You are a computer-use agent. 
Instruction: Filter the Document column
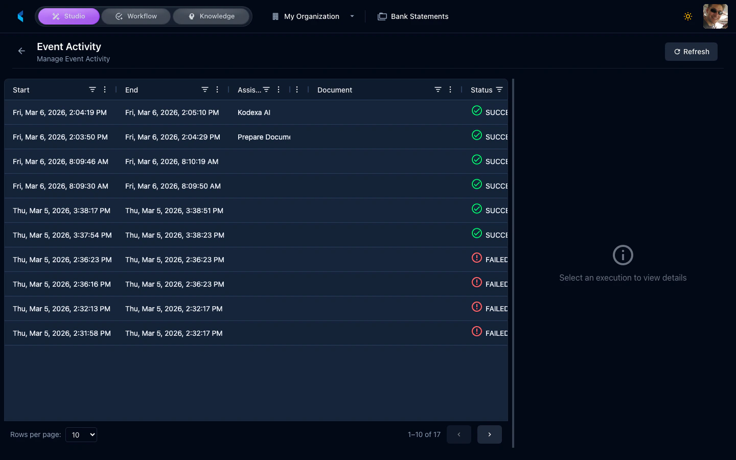pyautogui.click(x=438, y=89)
